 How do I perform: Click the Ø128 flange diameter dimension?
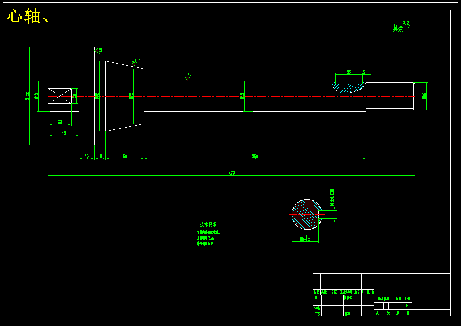(x=28, y=96)
